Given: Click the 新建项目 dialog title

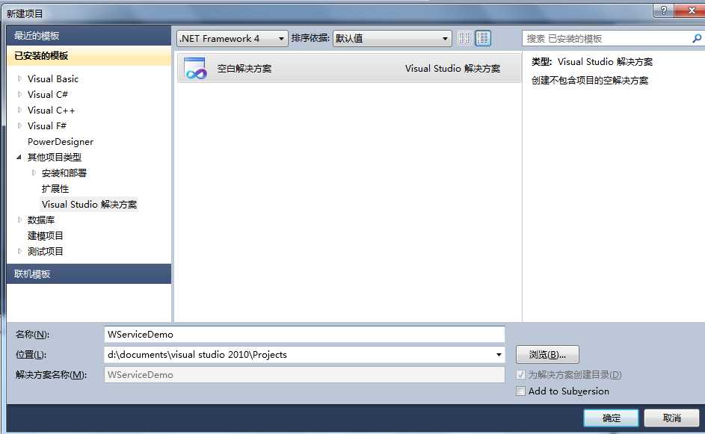Looking at the screenshot, I should [x=25, y=14].
